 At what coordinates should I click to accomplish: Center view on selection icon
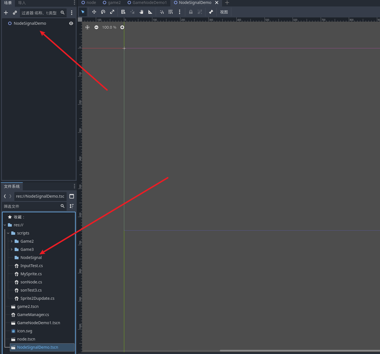(x=88, y=27)
